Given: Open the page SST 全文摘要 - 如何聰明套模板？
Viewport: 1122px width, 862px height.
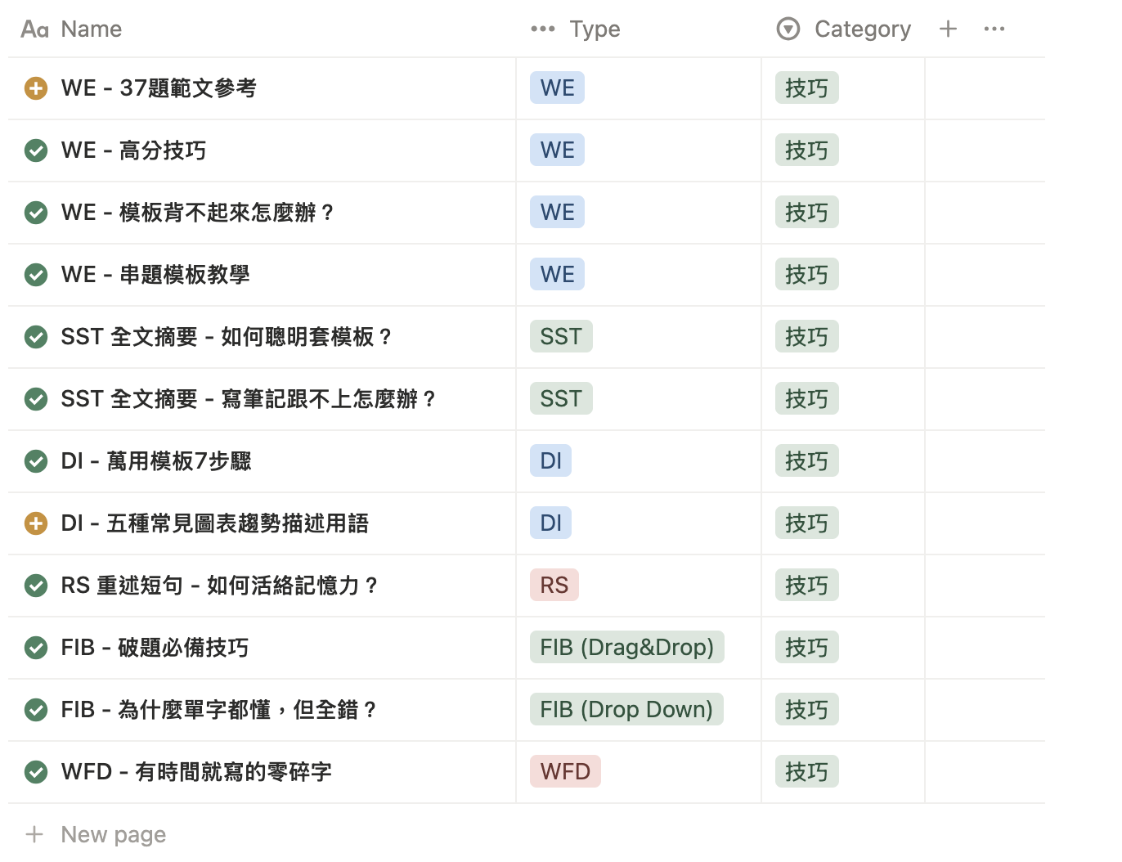Looking at the screenshot, I should (x=227, y=337).
